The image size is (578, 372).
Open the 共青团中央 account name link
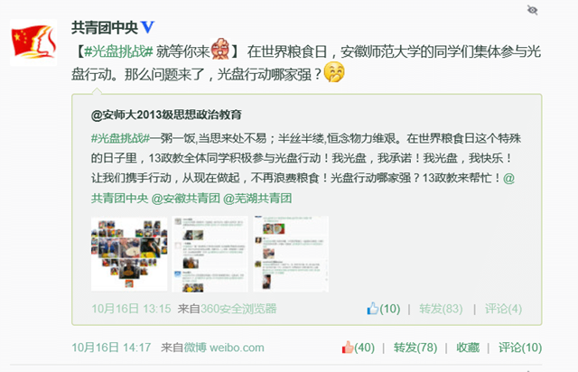(105, 28)
